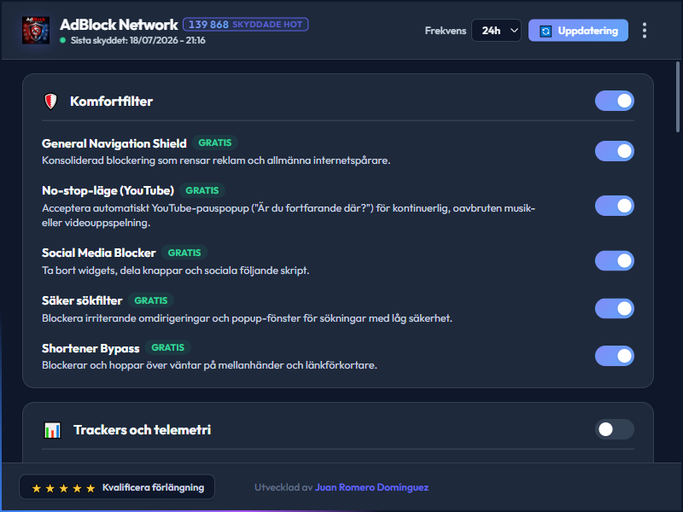683x512 pixels.
Task: Click Kvalificera förlängning rating button
Action: point(117,486)
